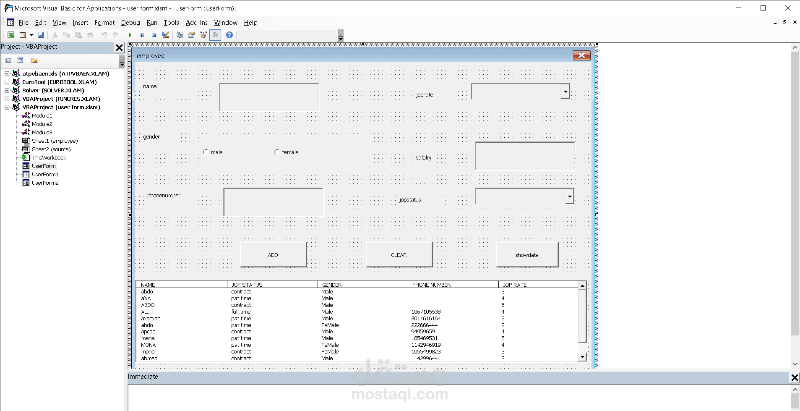The image size is (800, 411).
Task: Select ThisWorkbook in project tree
Action: coord(49,157)
